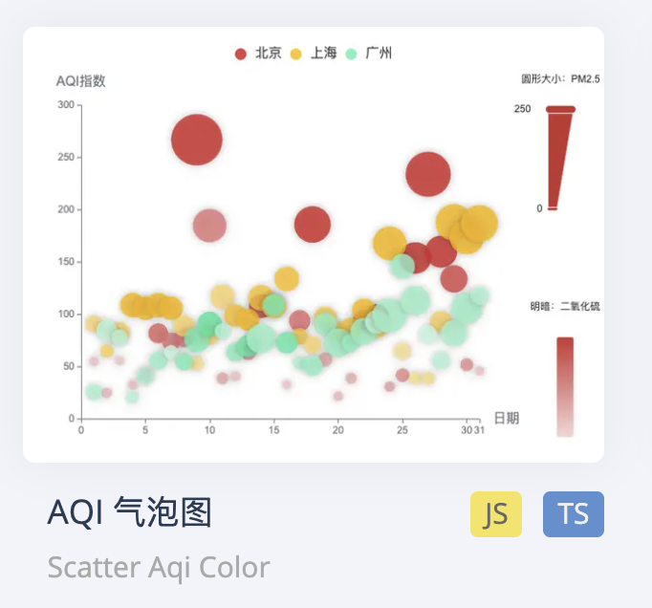Click the Scatter Aqi Color subtitle

point(159,568)
